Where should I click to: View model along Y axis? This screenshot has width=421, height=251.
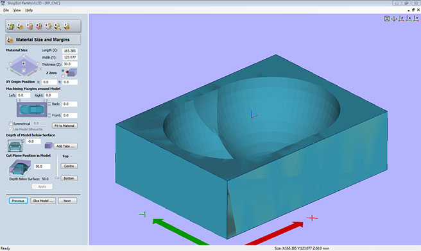pos(416,19)
